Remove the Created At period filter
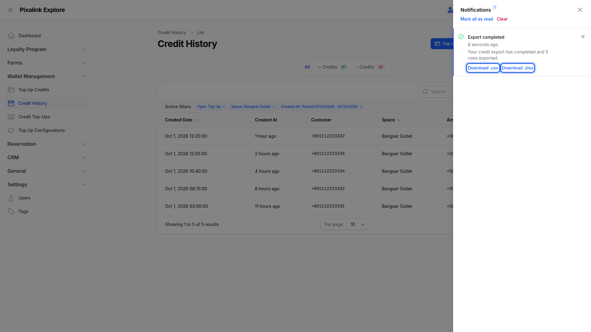The image size is (591, 332). (361, 107)
